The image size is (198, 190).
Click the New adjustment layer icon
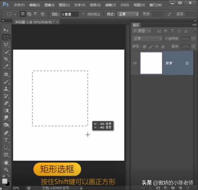166,188
